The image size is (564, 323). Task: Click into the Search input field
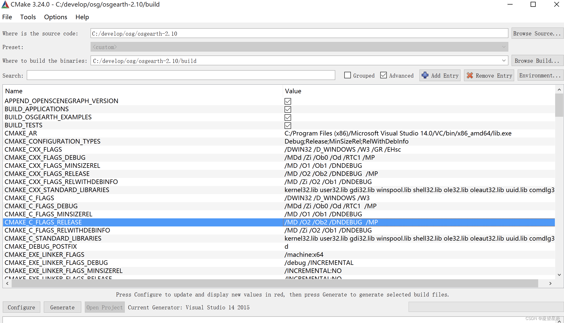(x=181, y=75)
